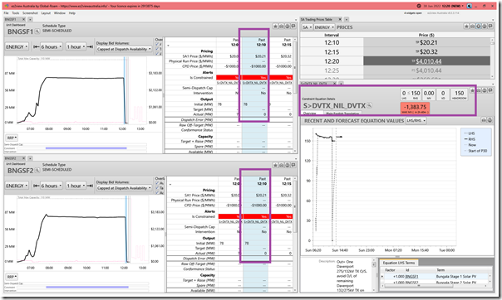Click the search icon beside BNGSF1
The image size is (502, 300).
[37, 31]
